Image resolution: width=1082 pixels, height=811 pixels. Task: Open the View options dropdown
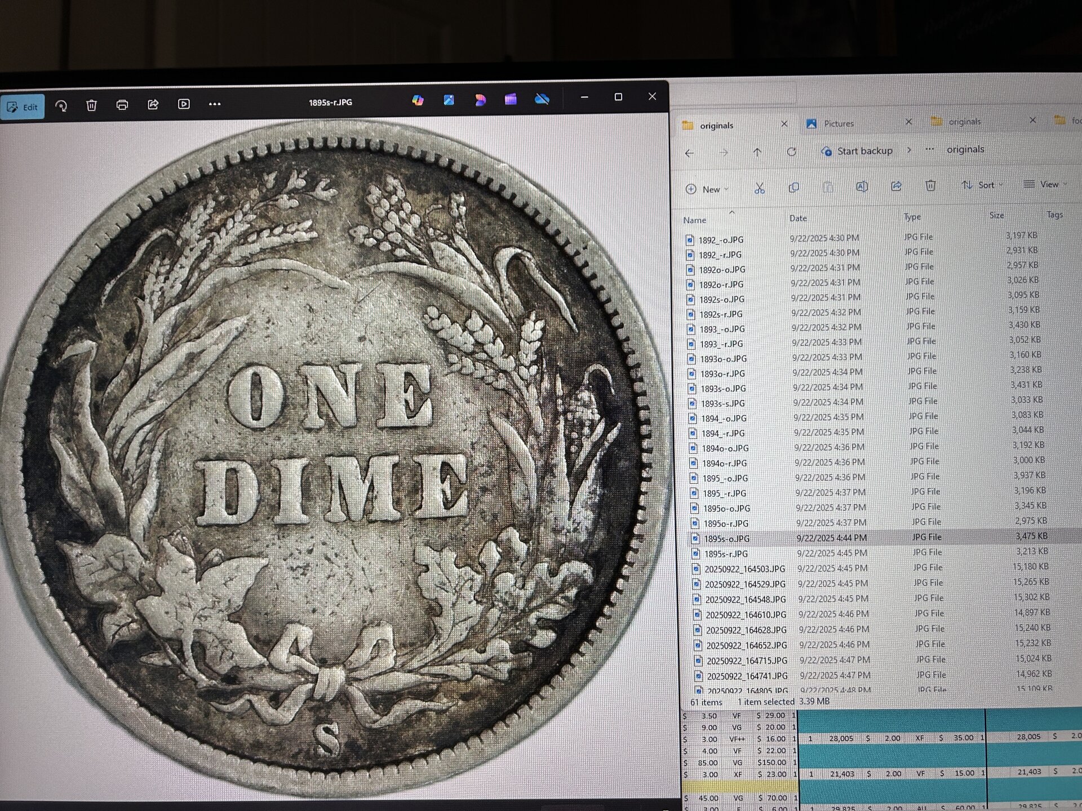click(x=1045, y=184)
